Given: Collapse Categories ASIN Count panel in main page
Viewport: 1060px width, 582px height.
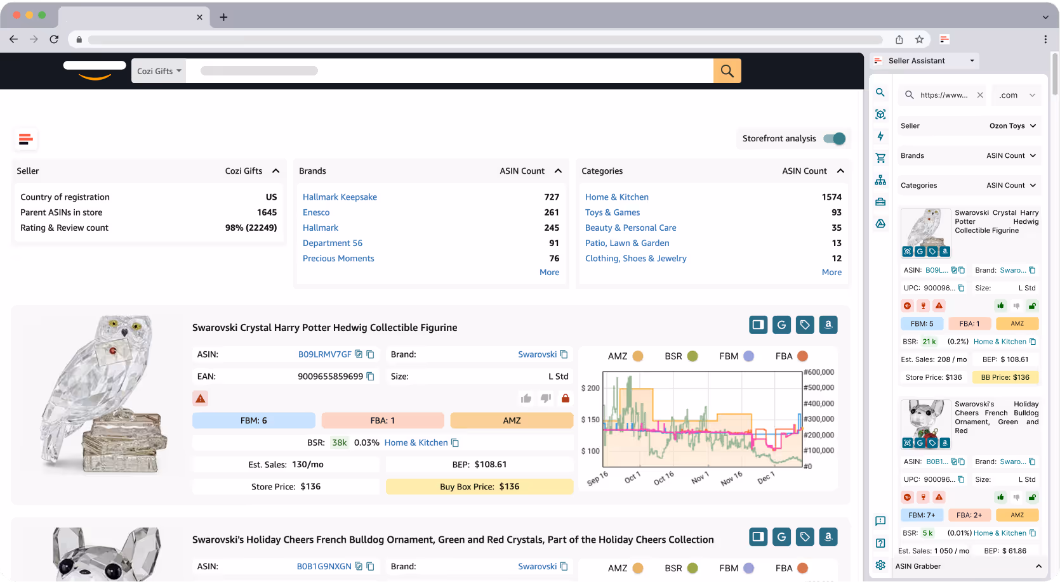Looking at the screenshot, I should [x=840, y=171].
